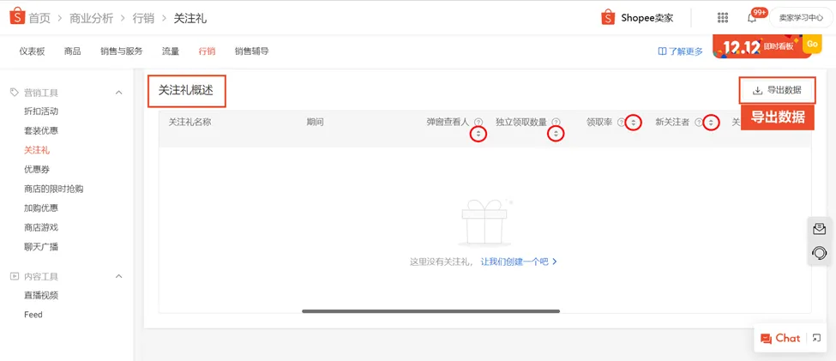Viewport: 836px width, 361px height.
Task: Click the Shopee卖家 logo
Action: 637,18
